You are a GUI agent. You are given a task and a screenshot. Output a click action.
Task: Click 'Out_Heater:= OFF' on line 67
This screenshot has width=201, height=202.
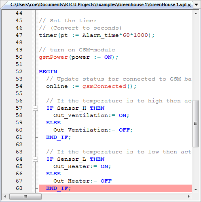coord(83,181)
